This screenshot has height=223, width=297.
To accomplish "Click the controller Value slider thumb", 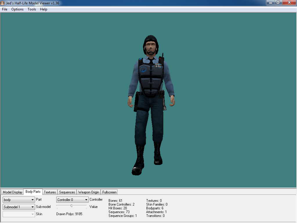I will coord(71,206).
